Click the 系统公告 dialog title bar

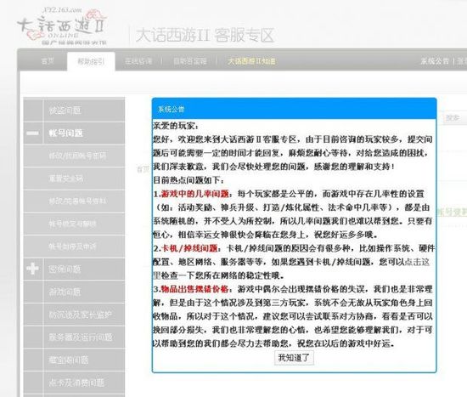295,109
